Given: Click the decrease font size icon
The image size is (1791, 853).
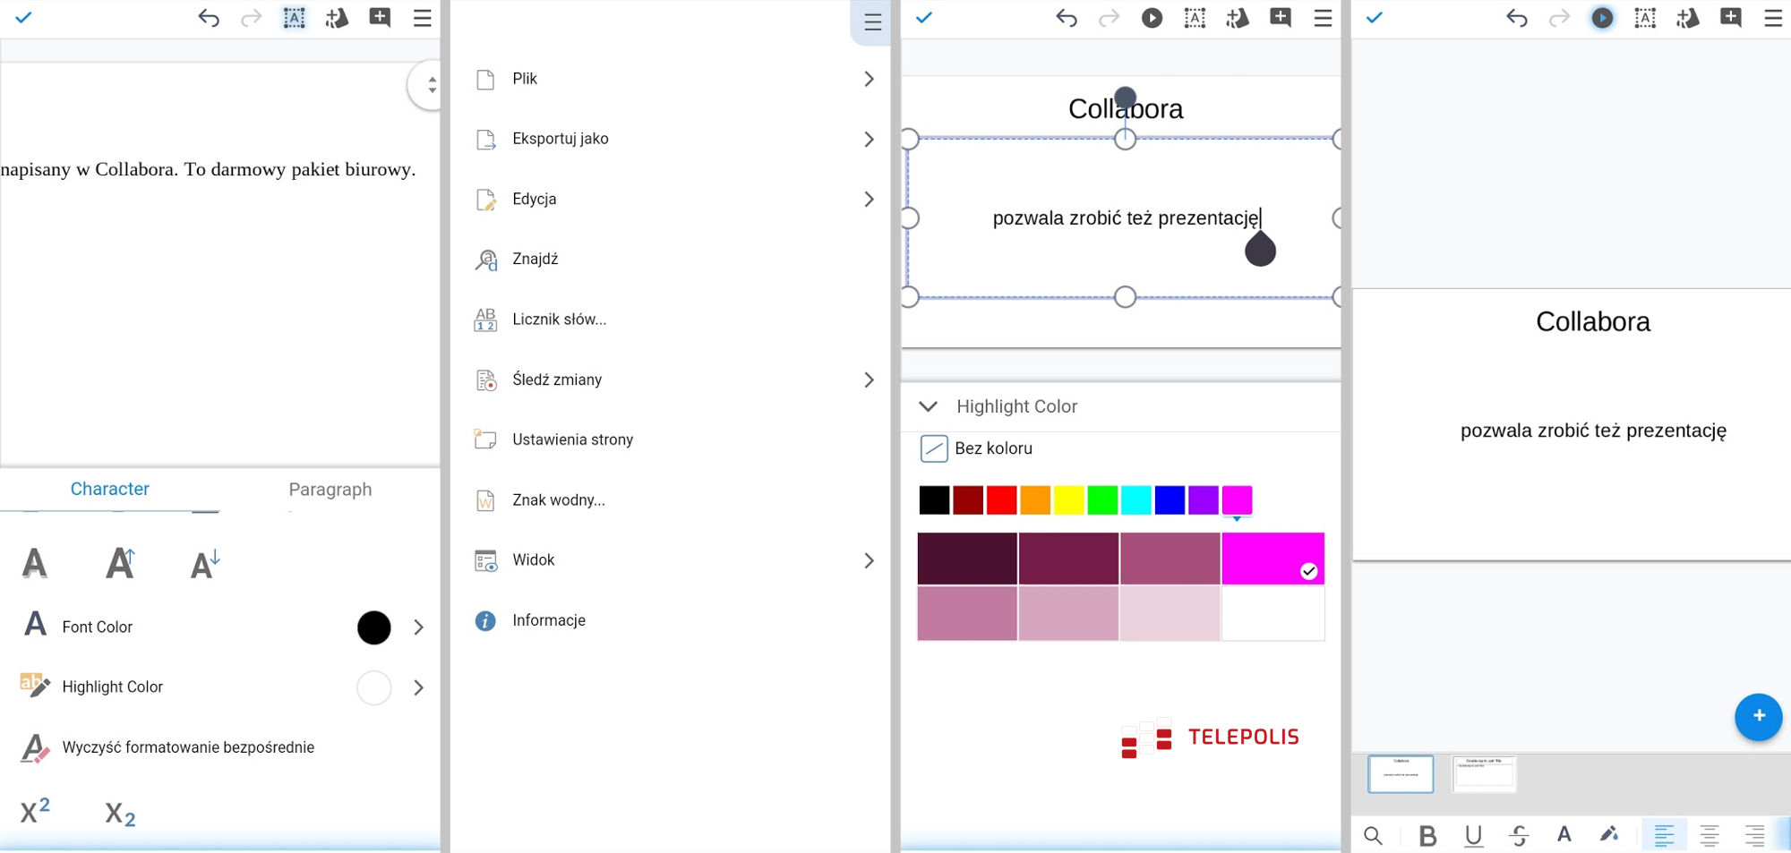Looking at the screenshot, I should point(205,564).
